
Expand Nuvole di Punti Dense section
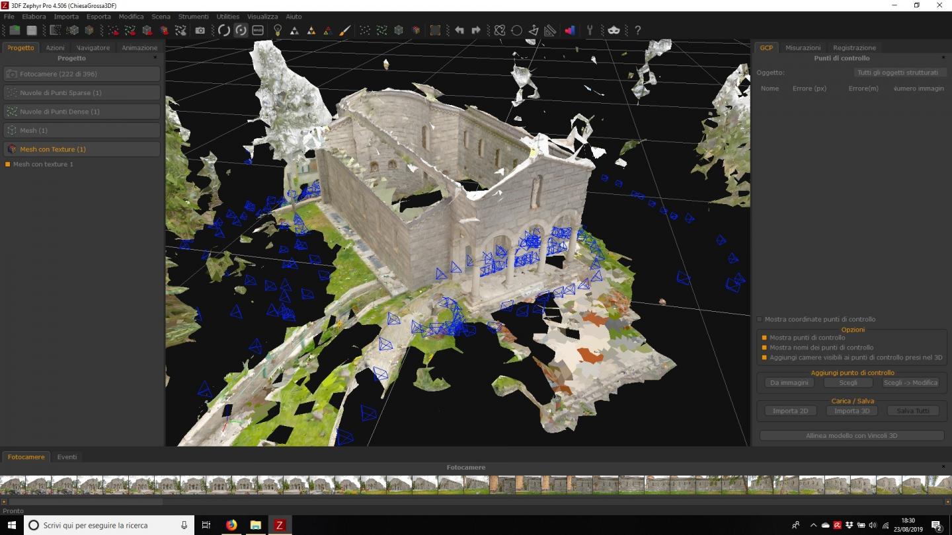82,112
